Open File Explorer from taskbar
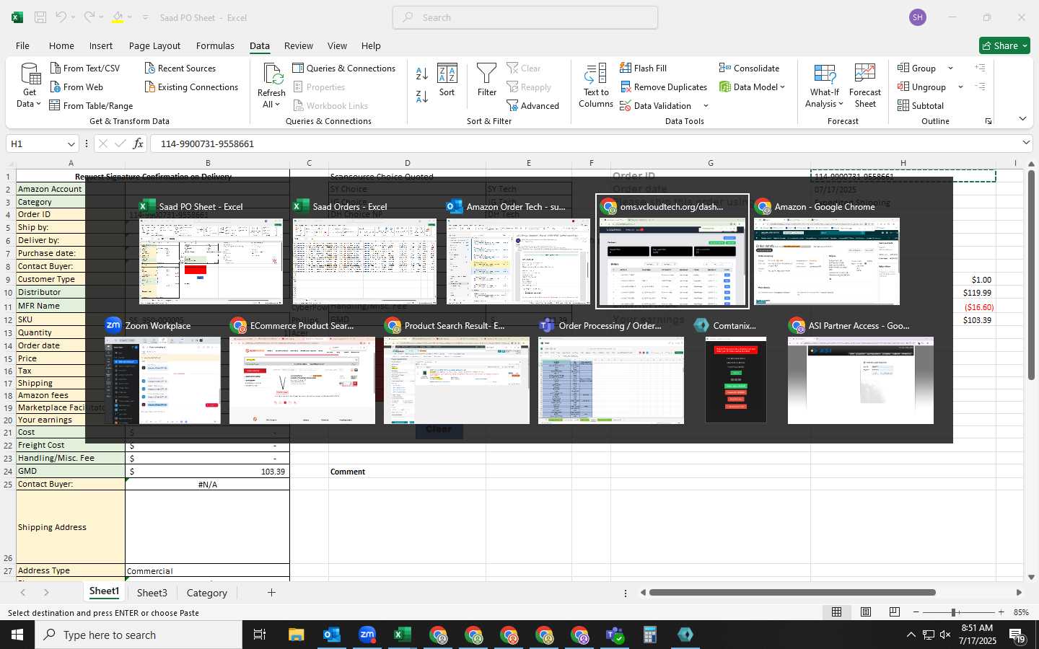 (x=297, y=635)
